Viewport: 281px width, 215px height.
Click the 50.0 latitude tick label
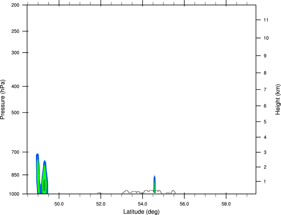point(59,204)
